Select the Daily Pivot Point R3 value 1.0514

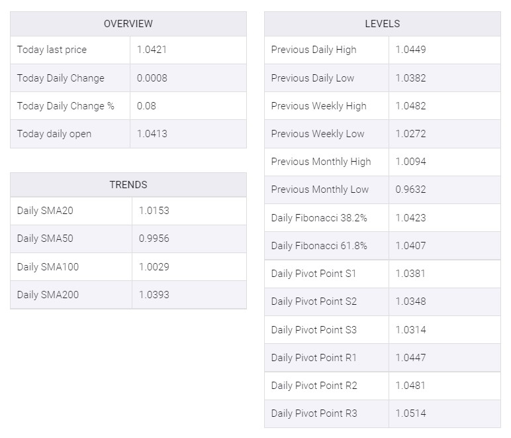(410, 413)
